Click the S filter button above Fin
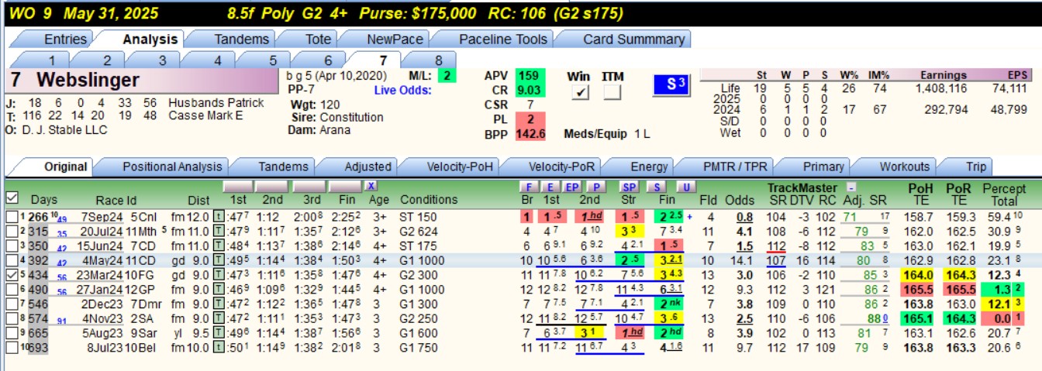1042x371 pixels. 655,187
